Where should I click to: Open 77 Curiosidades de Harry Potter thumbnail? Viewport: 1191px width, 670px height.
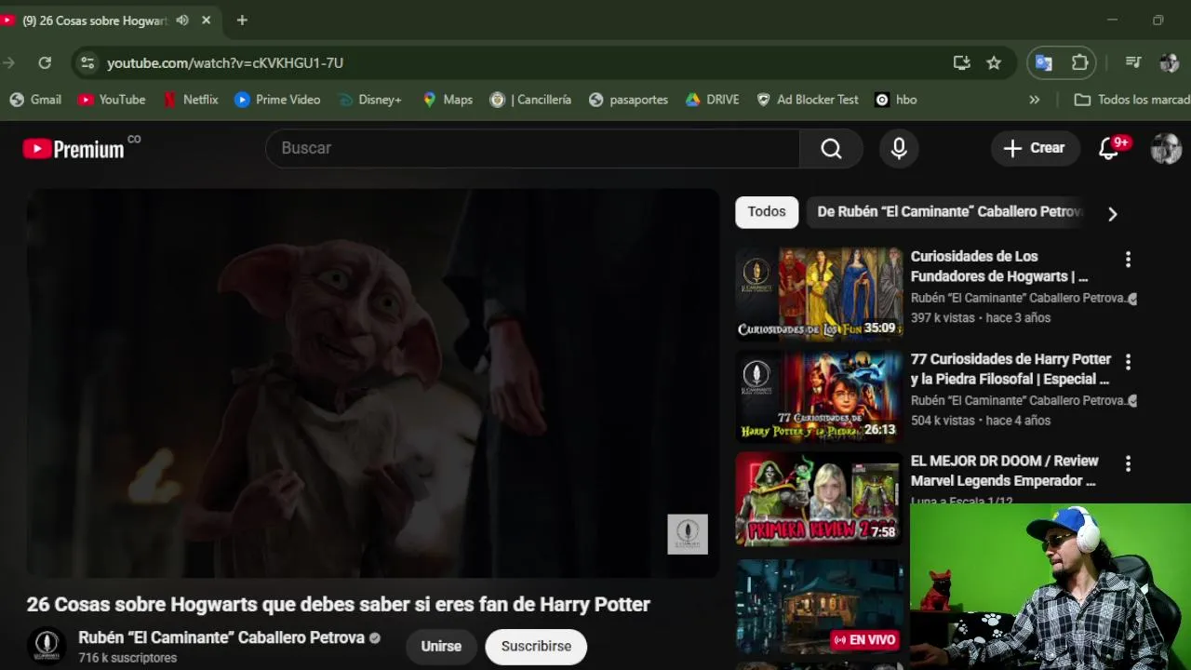(819, 395)
